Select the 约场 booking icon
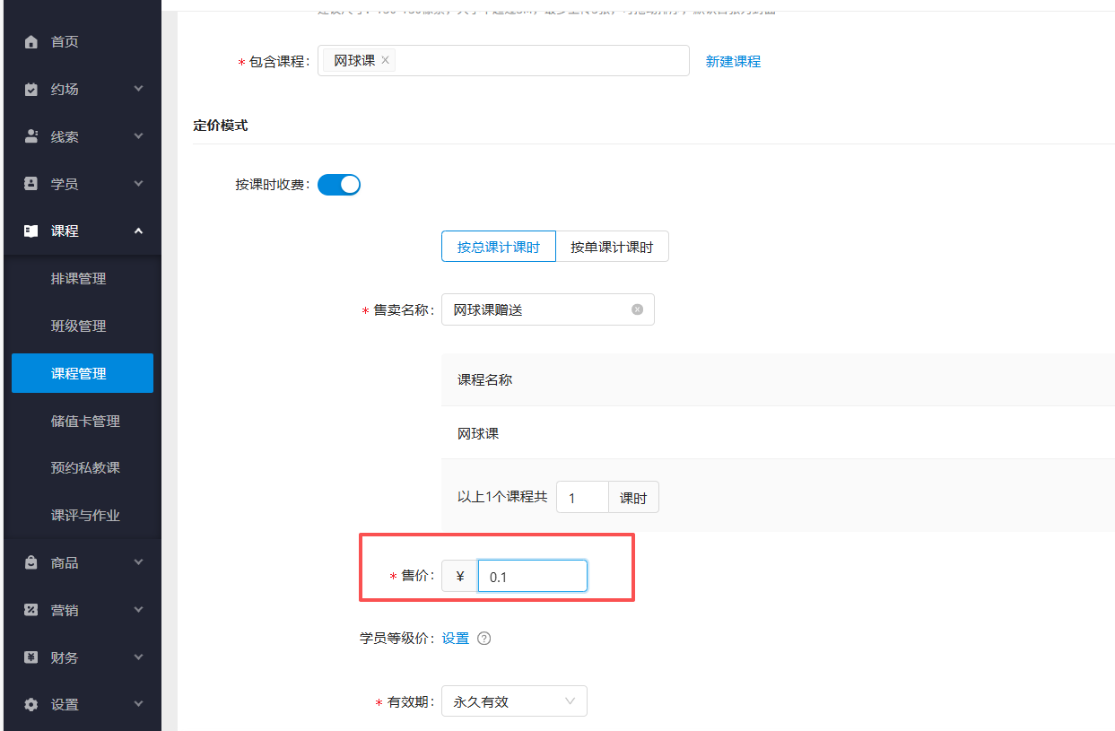 tap(31, 88)
